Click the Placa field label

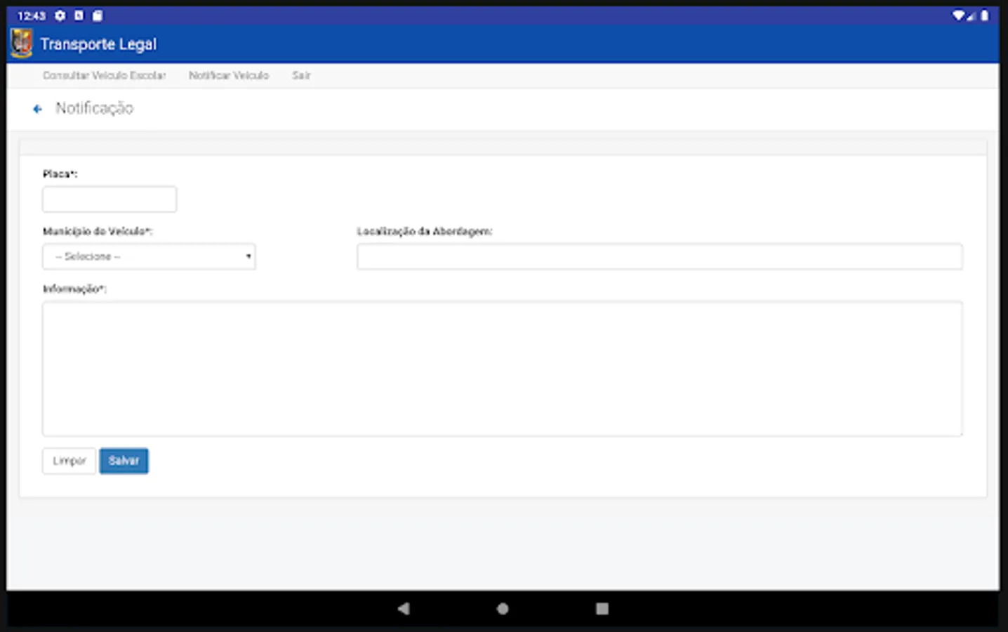click(60, 173)
